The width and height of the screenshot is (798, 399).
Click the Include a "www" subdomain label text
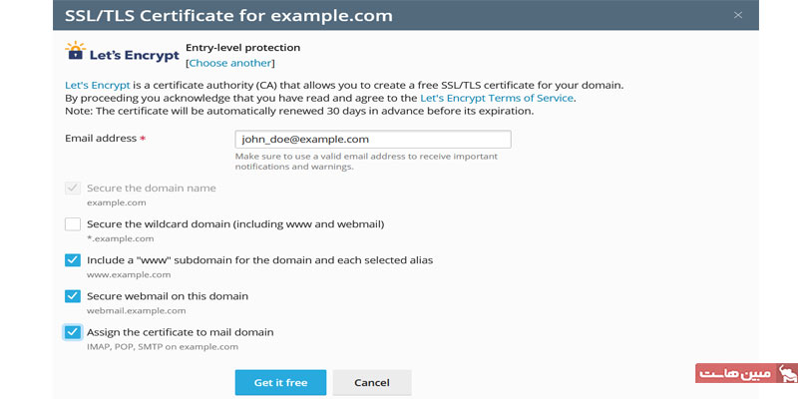259,260
